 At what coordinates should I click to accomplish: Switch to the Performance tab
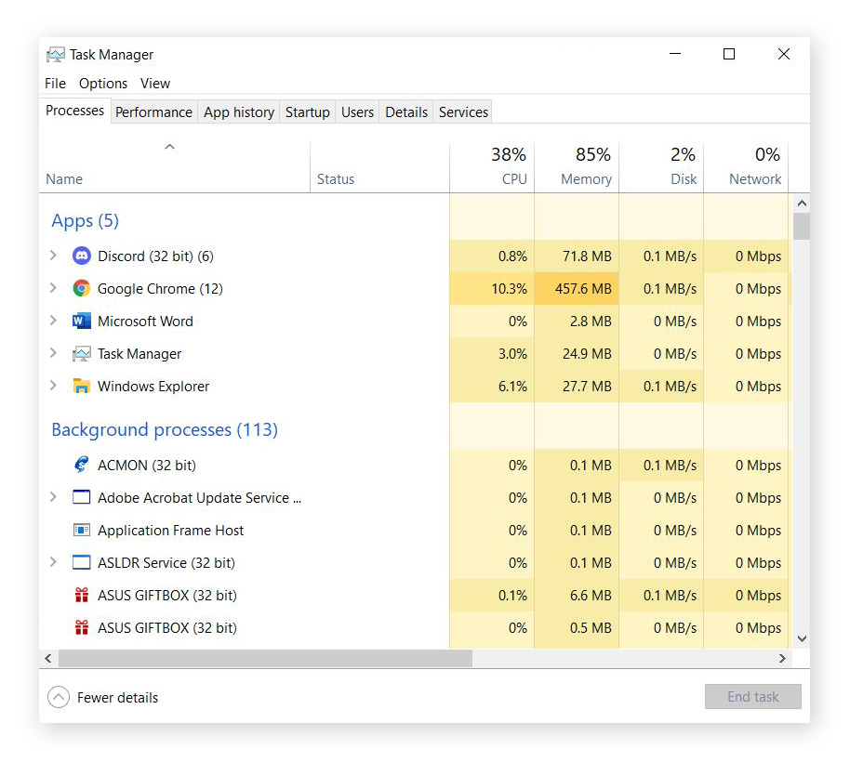(x=153, y=112)
